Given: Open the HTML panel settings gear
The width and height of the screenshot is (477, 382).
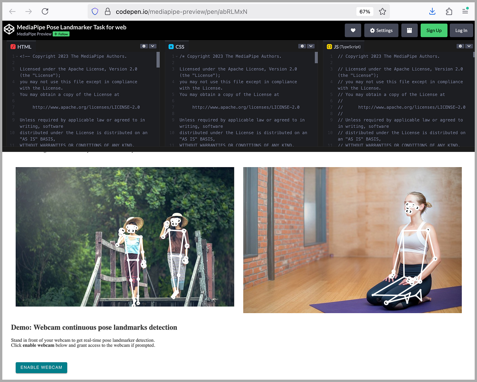Looking at the screenshot, I should pyautogui.click(x=144, y=46).
